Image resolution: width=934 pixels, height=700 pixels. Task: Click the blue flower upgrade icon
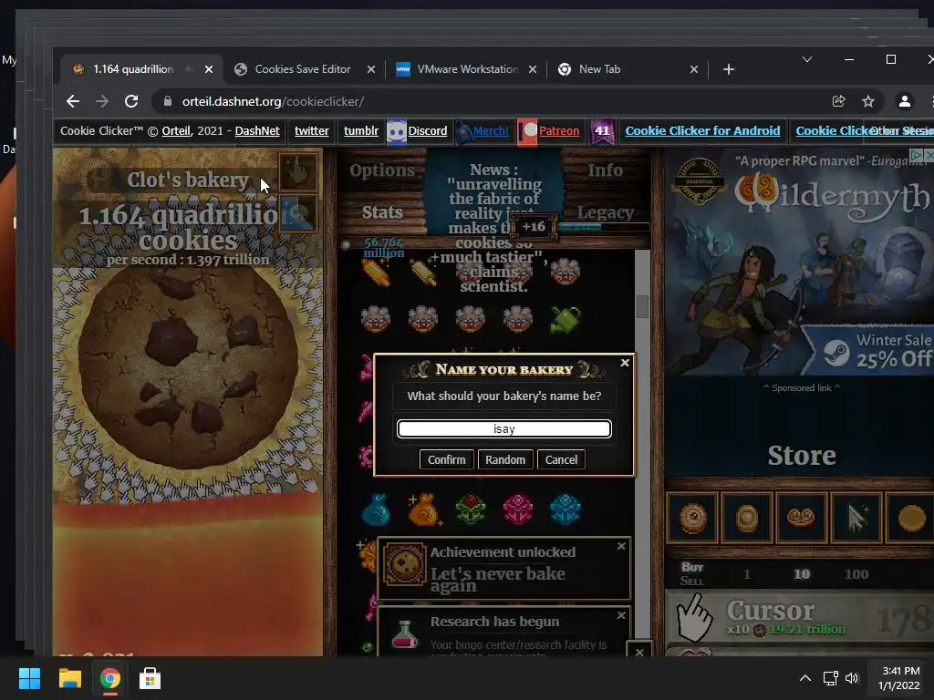(565, 510)
